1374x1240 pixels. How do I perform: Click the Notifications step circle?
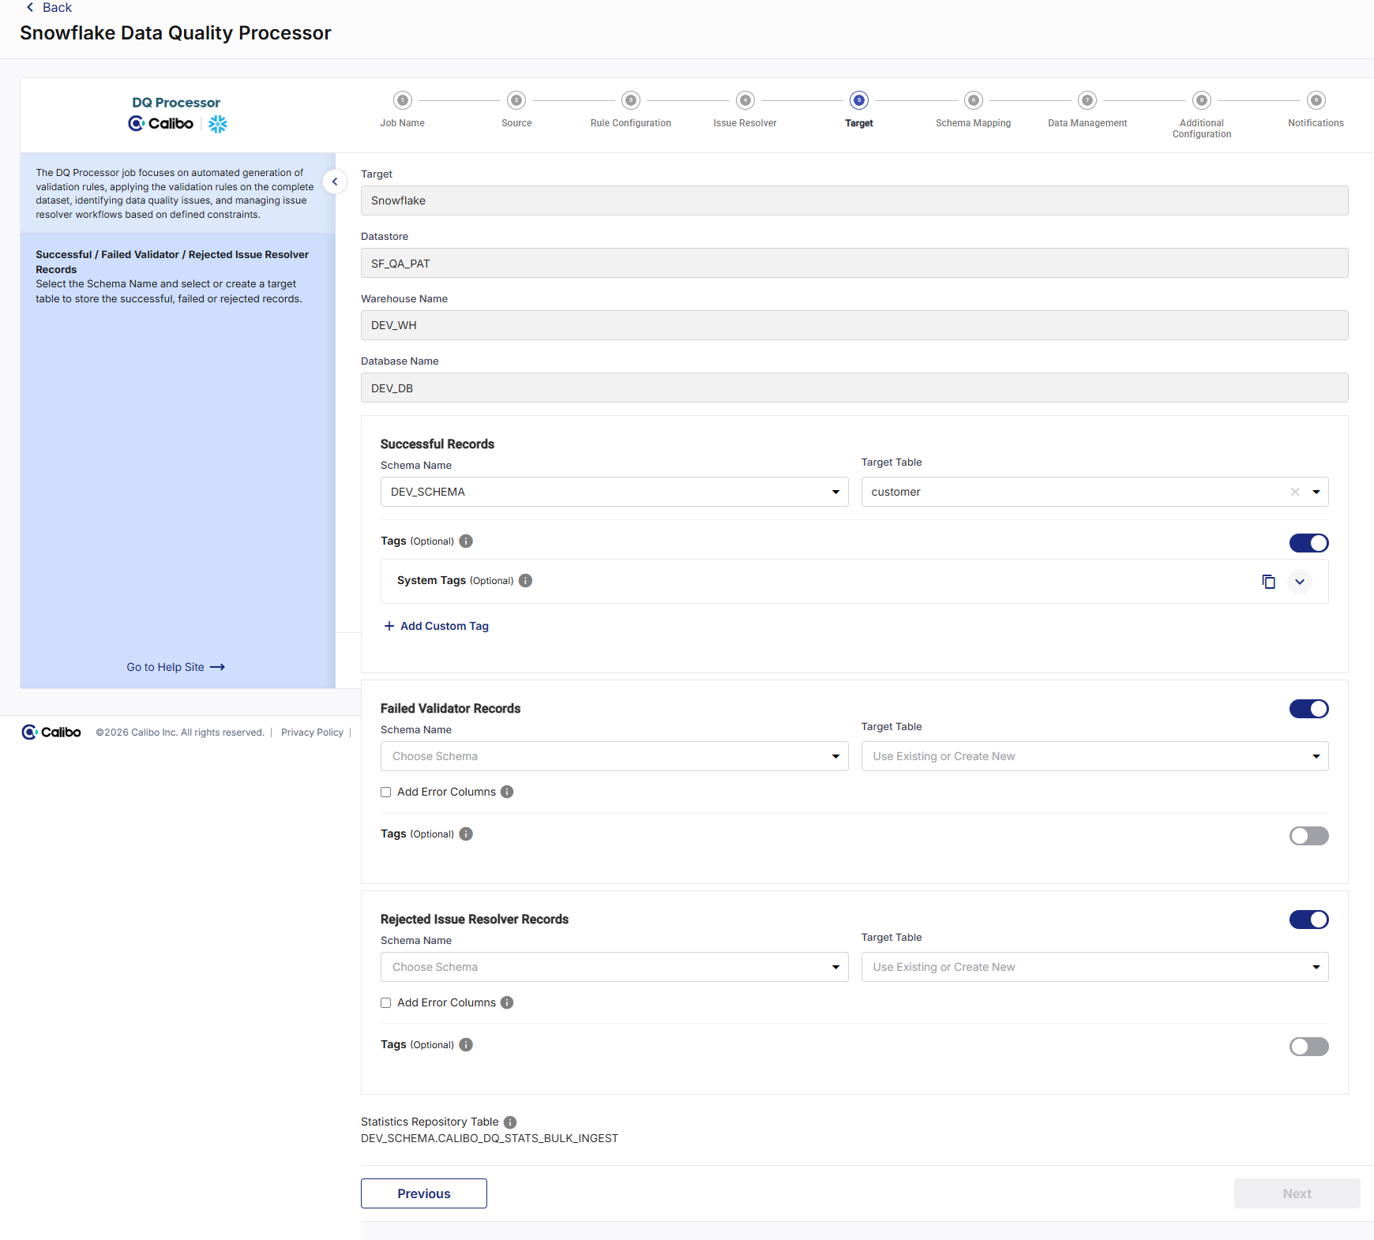coord(1316,100)
